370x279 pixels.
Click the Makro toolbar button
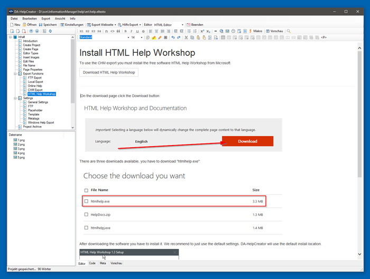click(x=255, y=31)
